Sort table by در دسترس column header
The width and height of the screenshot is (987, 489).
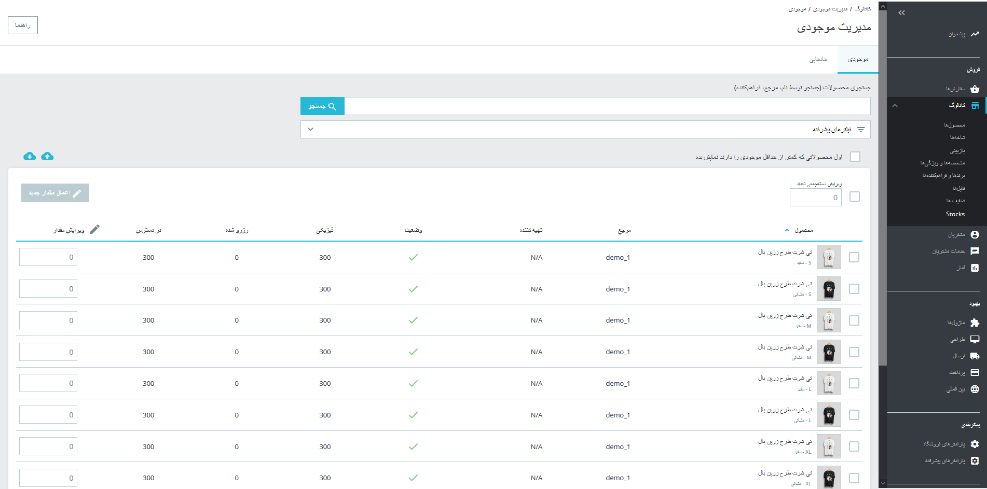point(148,230)
